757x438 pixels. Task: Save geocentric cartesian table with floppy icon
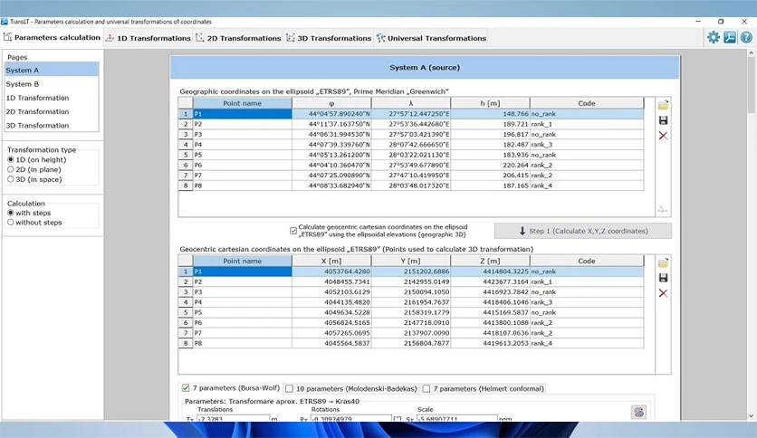[664, 278]
